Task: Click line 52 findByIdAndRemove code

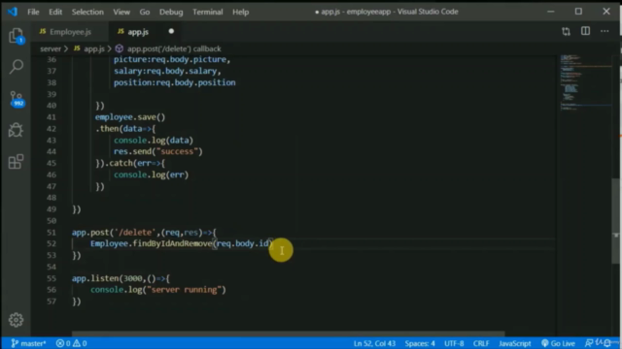Action: pyautogui.click(x=182, y=243)
